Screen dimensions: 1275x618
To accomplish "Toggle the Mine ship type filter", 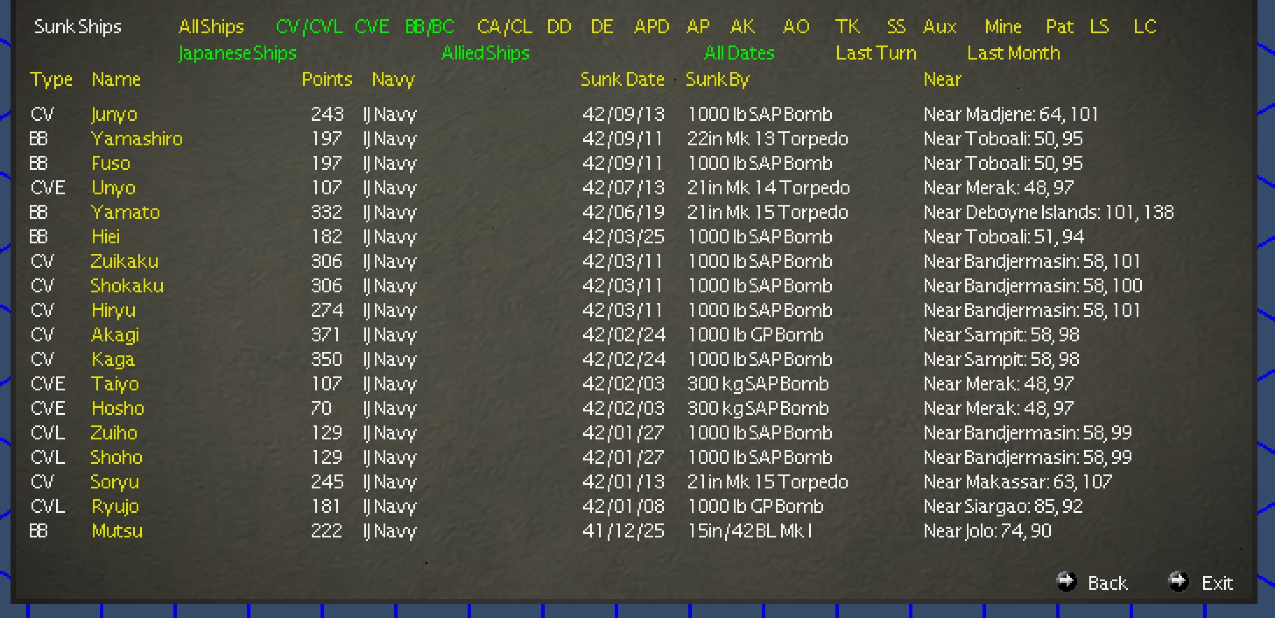I will 1003,26.
